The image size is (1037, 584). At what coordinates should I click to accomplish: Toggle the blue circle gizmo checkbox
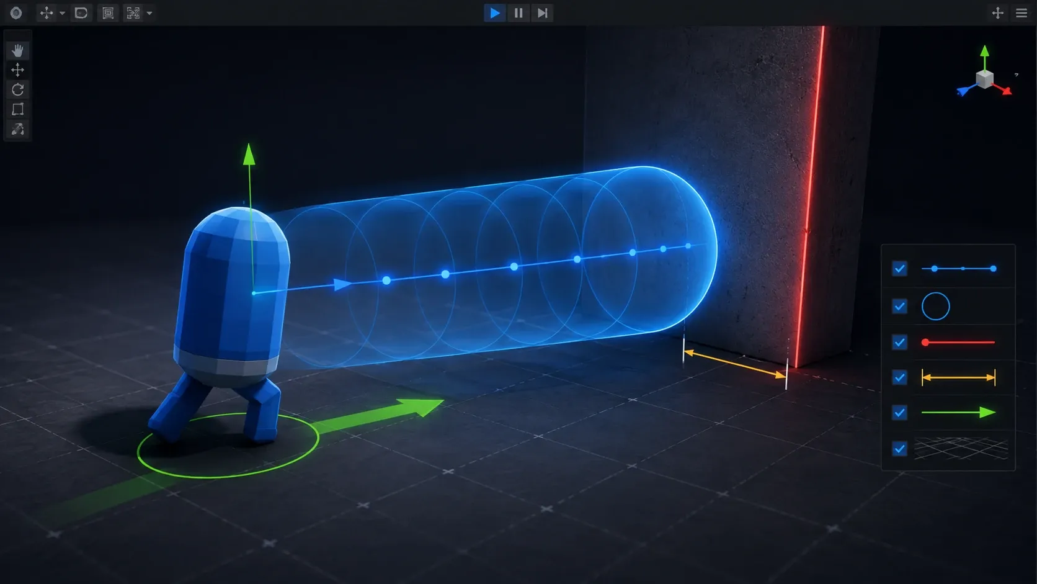899,306
